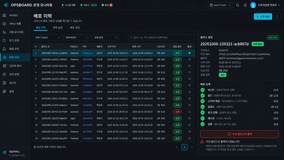Switch to the 배포 일정 tab

[58, 27]
